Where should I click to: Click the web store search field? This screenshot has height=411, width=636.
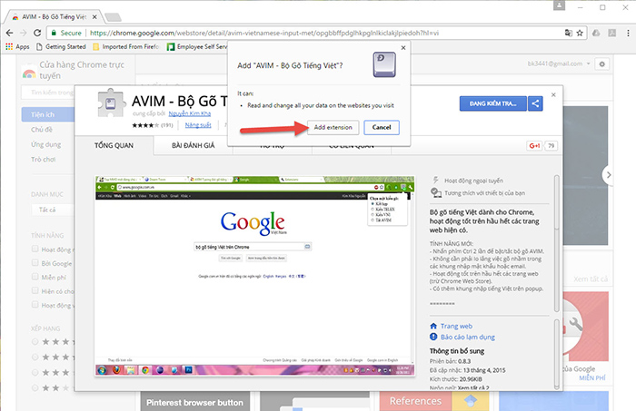48,93
